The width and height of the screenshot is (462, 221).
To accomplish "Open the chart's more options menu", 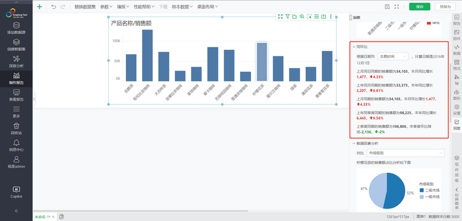I will tap(331, 17).
